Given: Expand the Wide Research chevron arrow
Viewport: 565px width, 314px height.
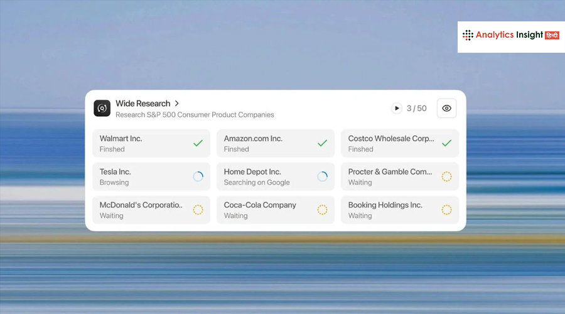Looking at the screenshot, I should [176, 104].
